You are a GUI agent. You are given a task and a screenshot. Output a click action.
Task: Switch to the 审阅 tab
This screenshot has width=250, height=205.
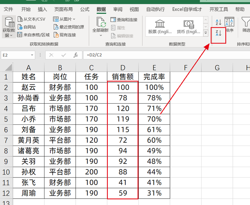118,9
